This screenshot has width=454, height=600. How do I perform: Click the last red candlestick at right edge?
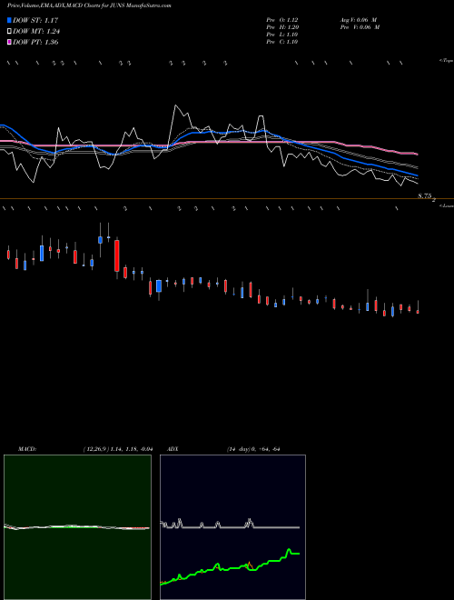pos(418,312)
